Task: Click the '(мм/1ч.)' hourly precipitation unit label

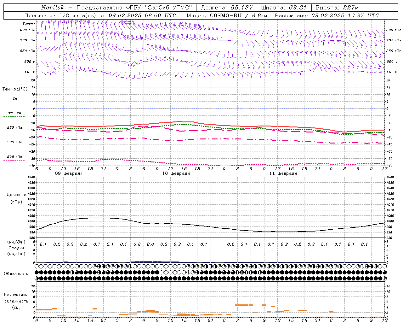Action: pos(16,254)
